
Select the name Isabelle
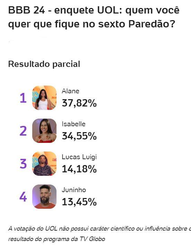click(73, 124)
